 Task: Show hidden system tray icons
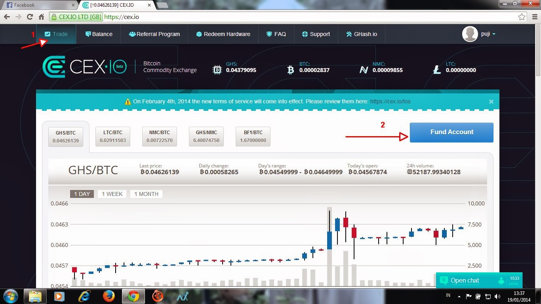tap(459, 296)
